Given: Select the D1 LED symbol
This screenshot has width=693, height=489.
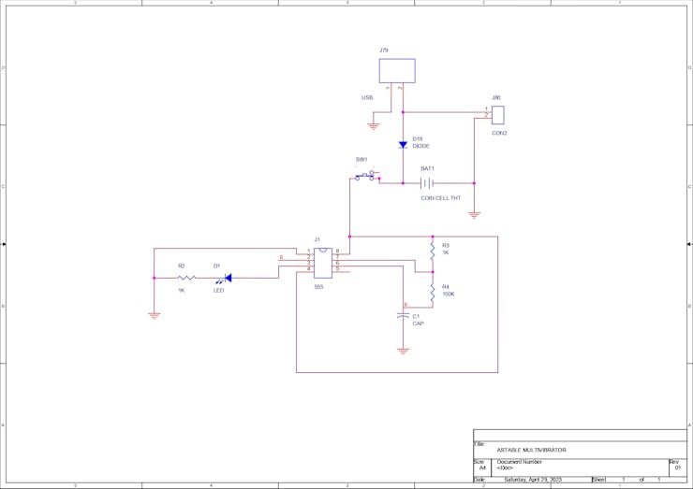Looking at the screenshot, I should click(227, 278).
